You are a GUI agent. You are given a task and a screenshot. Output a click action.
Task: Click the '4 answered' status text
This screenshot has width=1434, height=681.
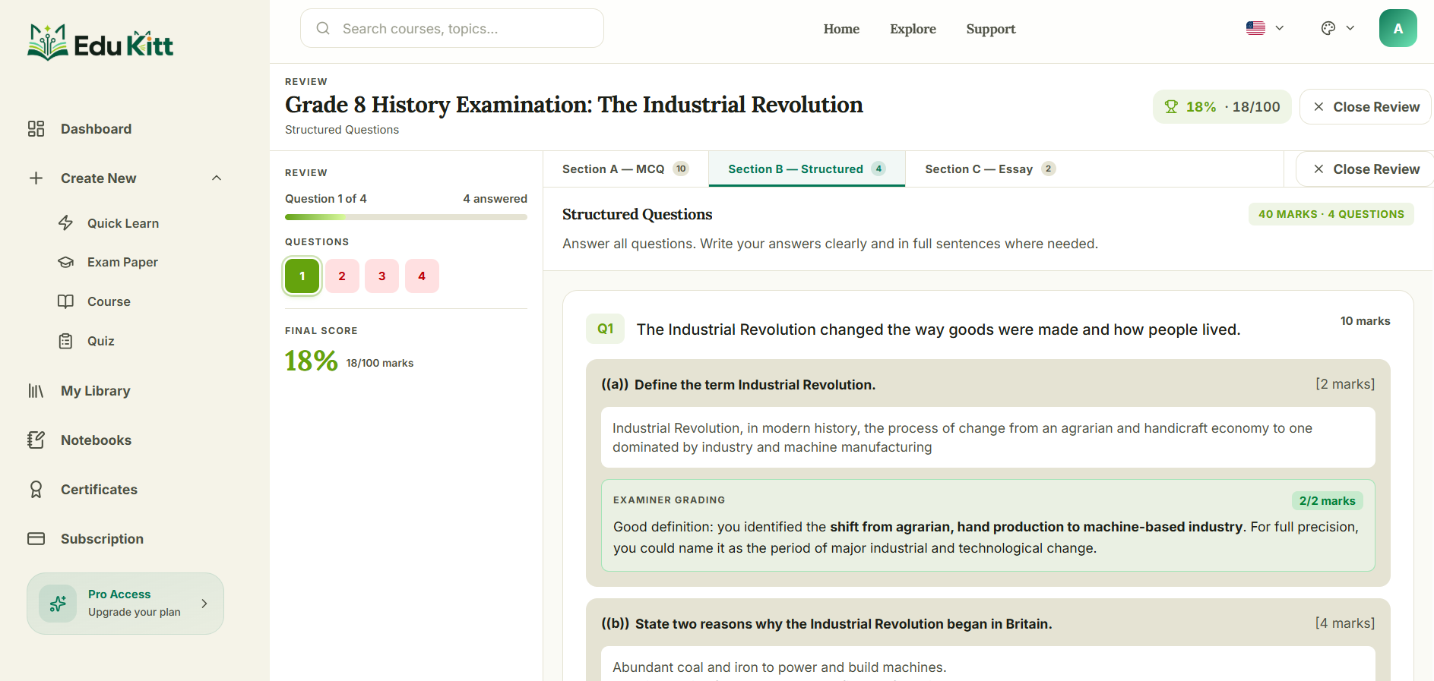(495, 199)
